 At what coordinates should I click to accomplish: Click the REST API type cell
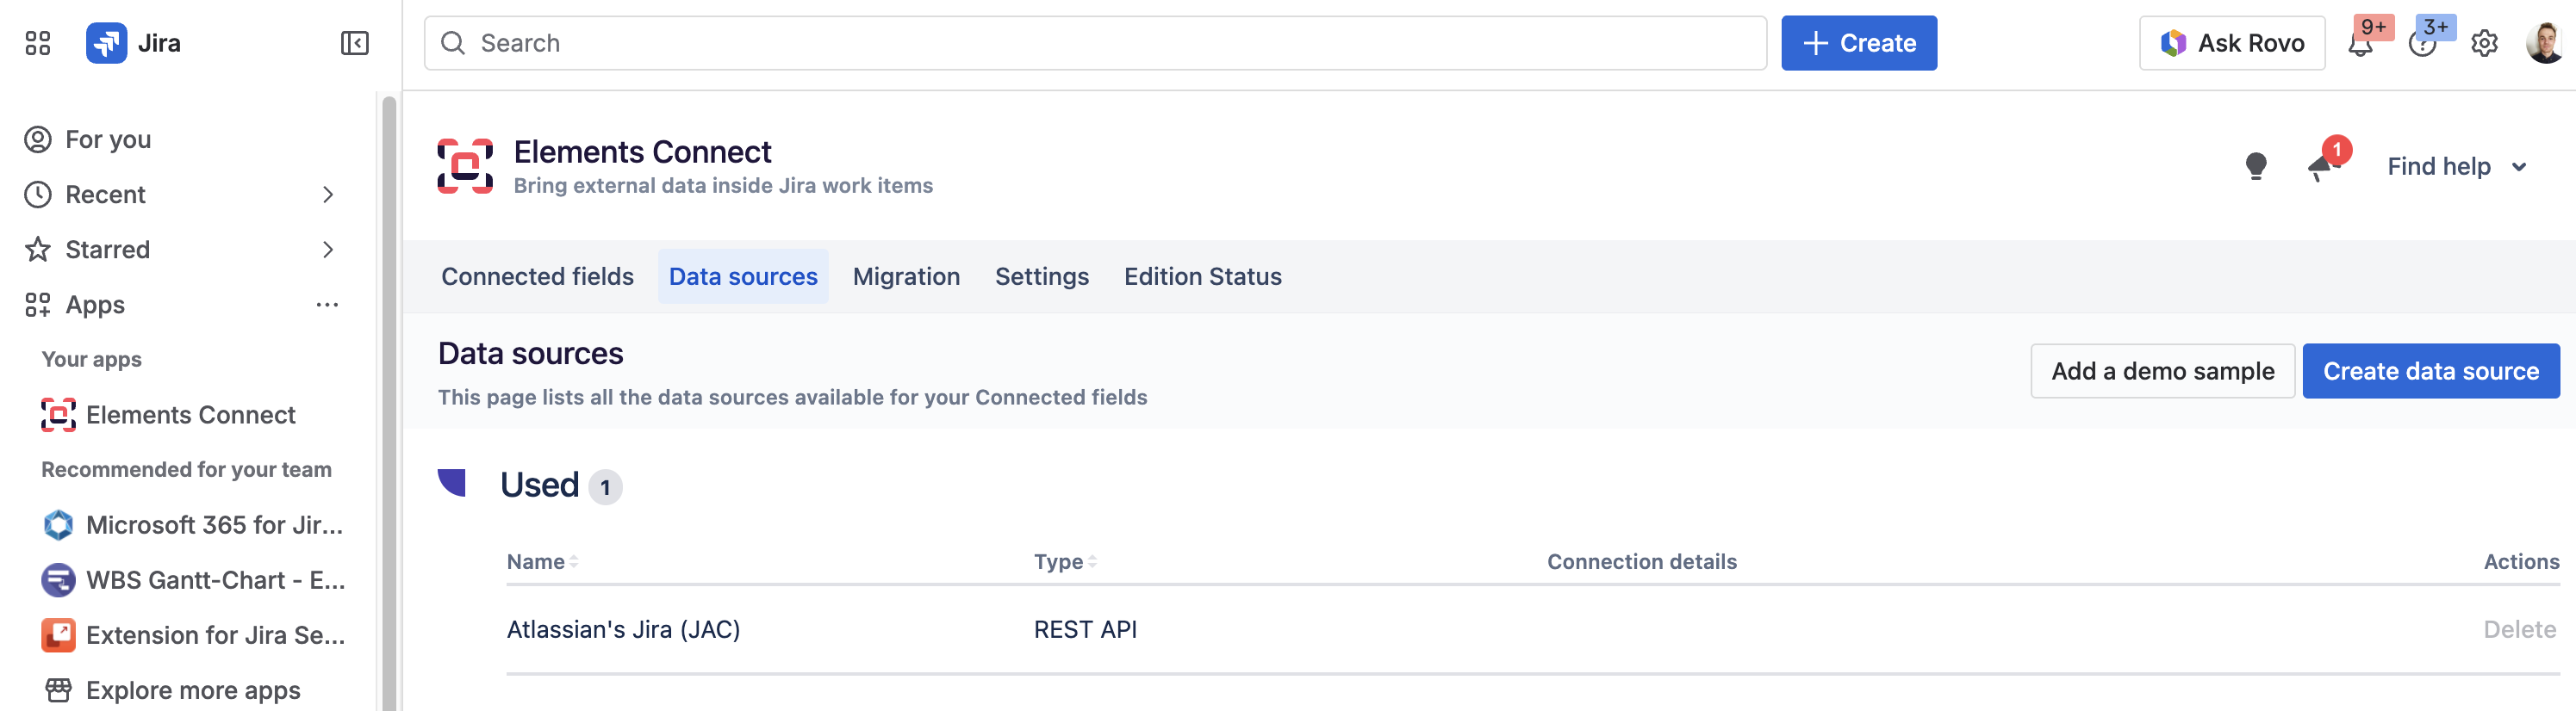click(1085, 630)
